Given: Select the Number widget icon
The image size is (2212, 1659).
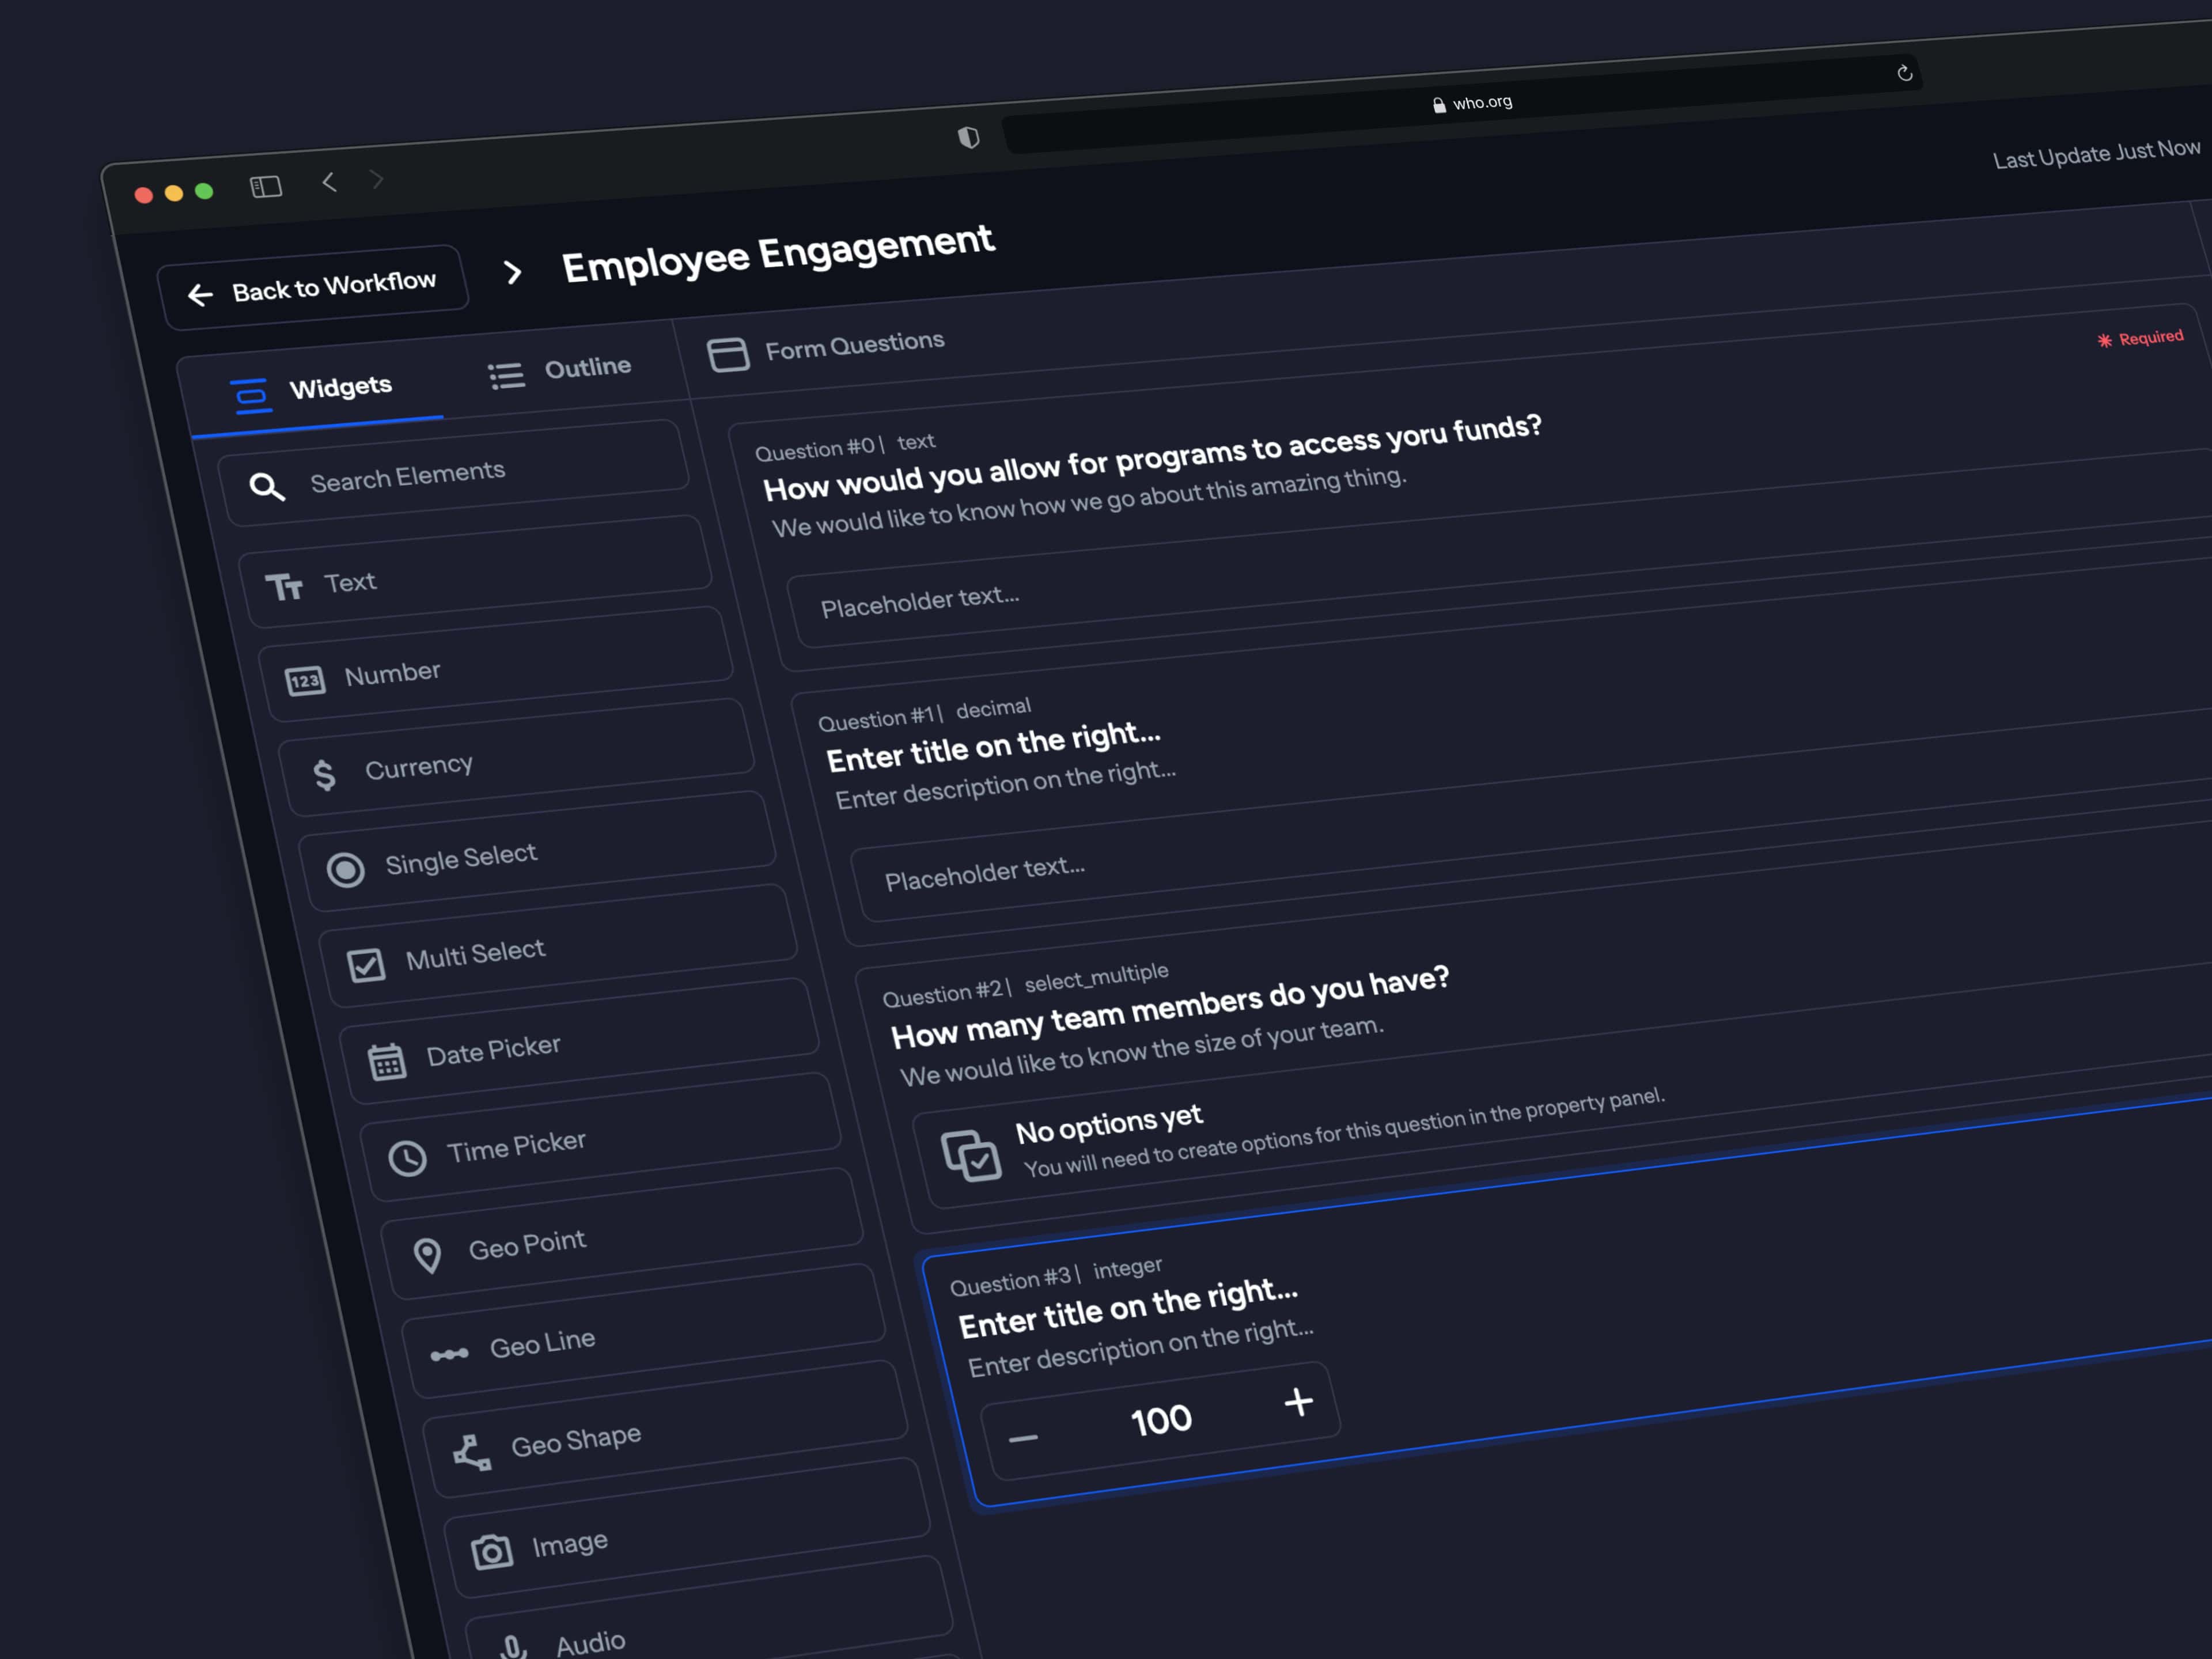Looking at the screenshot, I should tap(305, 680).
